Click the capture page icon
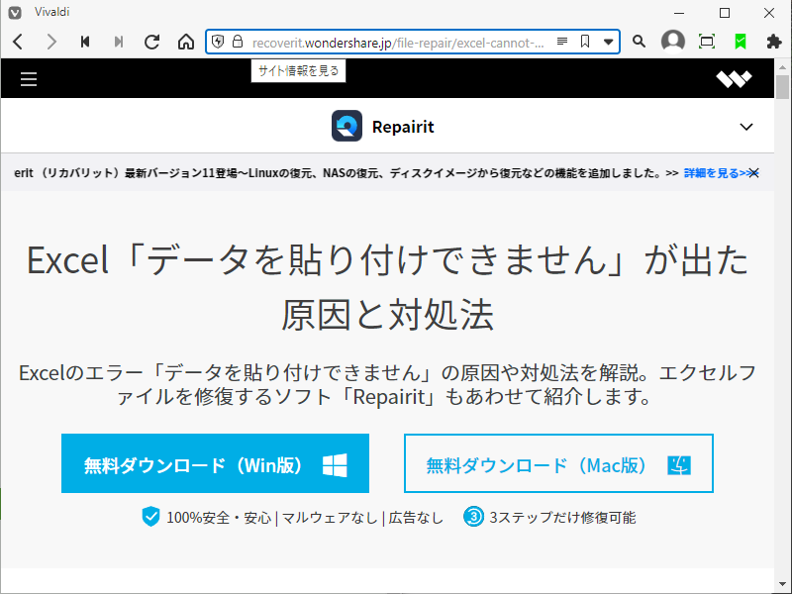Viewport: 792px width, 594px height. point(707,42)
